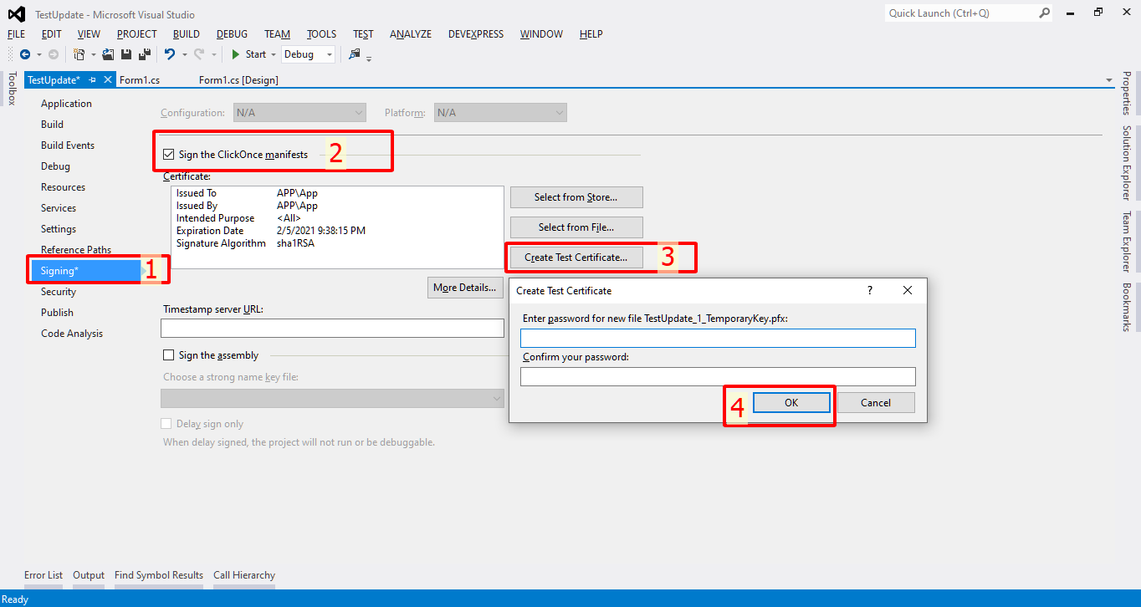This screenshot has height=607, width=1141.
Task: Open the Team Explorer side tab
Action: (1127, 242)
